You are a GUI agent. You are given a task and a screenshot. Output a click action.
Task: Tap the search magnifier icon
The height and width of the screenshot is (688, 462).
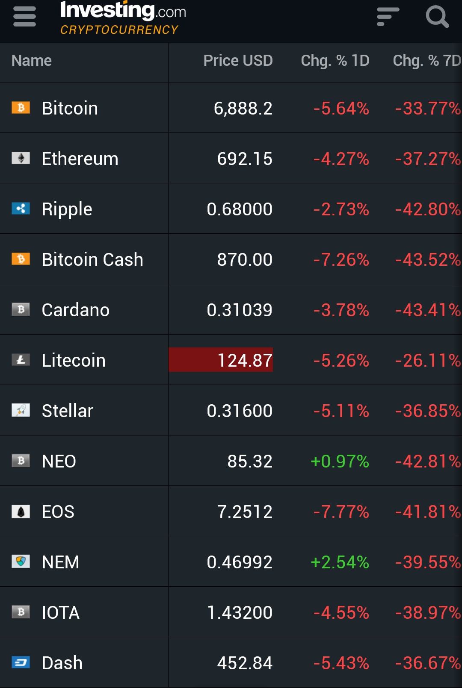click(x=437, y=17)
